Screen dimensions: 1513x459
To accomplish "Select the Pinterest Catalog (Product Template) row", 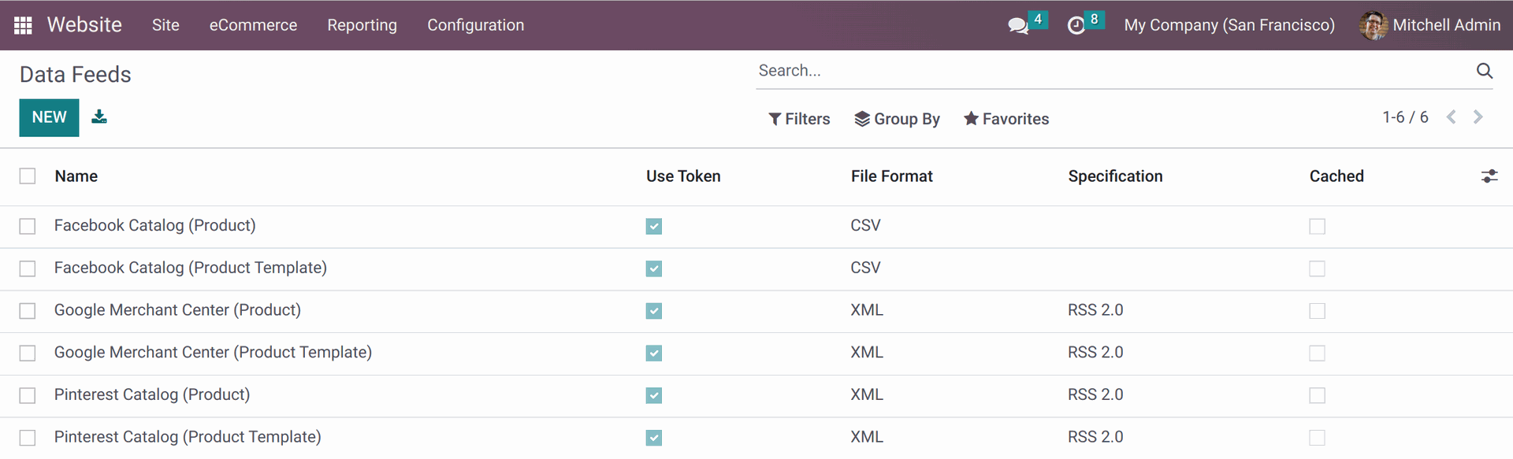I will [756, 438].
